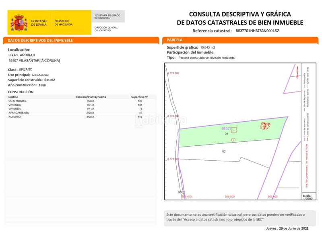Click the Superficie m² column header
322x241 pixels.
coord(140,97)
